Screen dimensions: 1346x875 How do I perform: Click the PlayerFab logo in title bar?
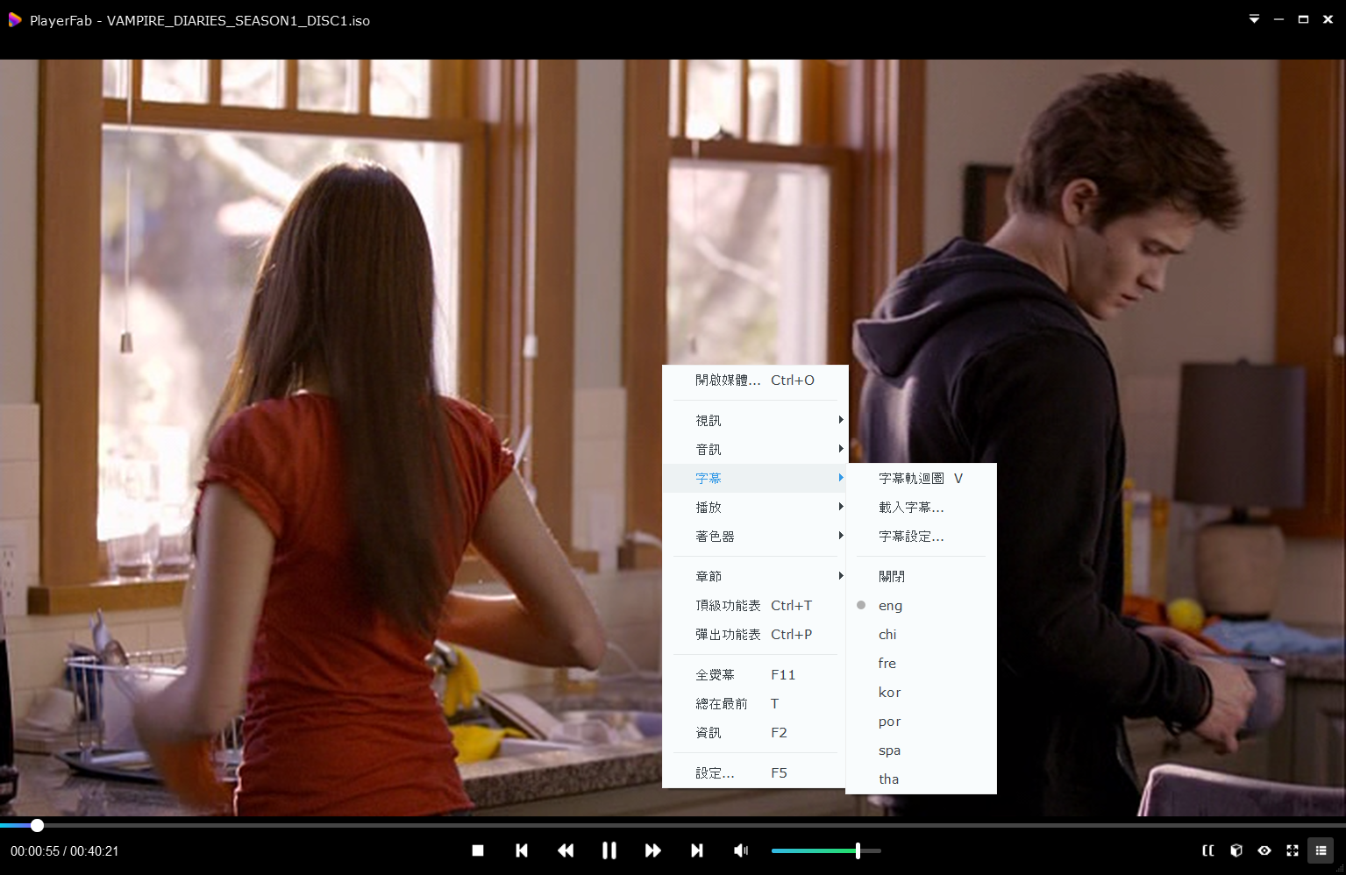click(15, 19)
